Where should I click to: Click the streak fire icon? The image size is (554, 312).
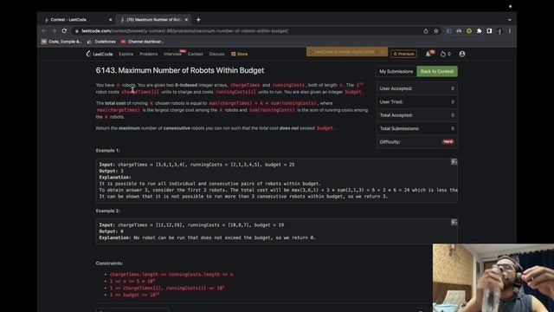[x=443, y=54]
